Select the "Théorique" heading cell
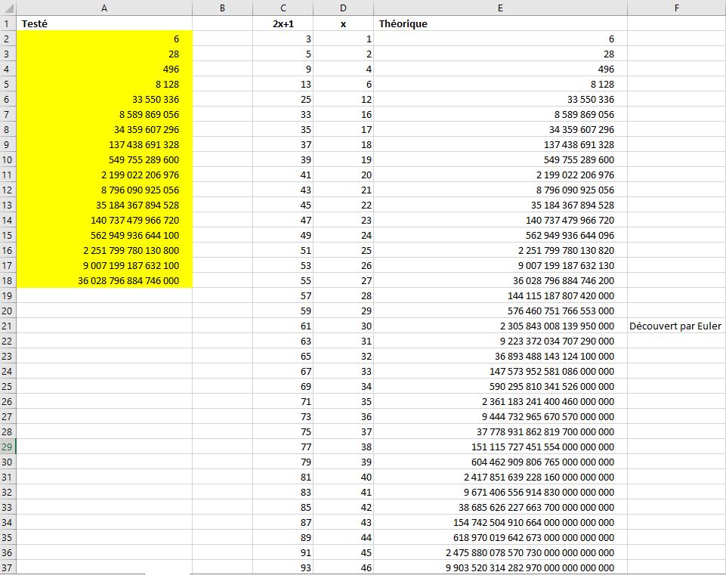This screenshot has height=575, width=726. click(500, 23)
